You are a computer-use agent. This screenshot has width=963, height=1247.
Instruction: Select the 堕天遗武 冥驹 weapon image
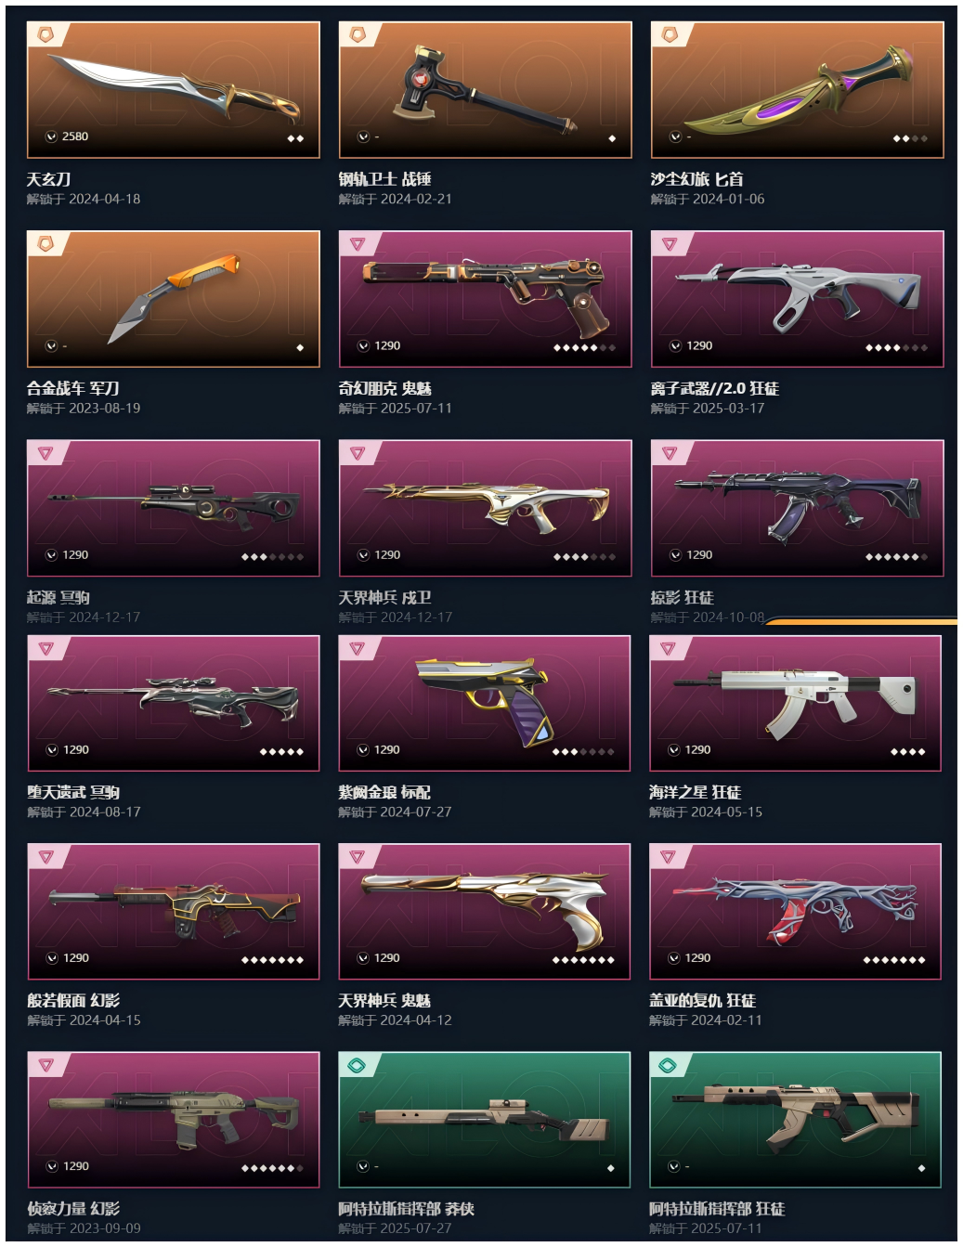(x=174, y=703)
